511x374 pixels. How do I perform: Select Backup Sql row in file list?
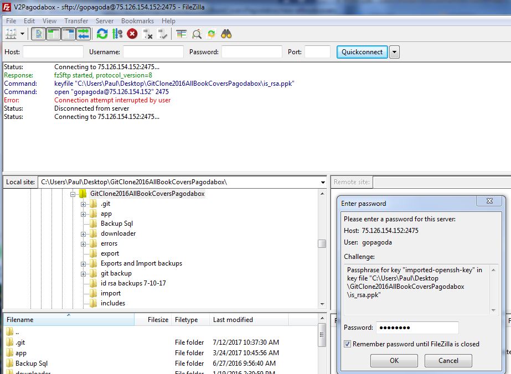coord(159,363)
